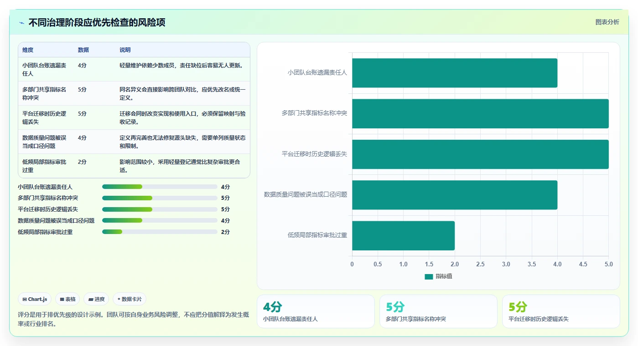Click the chart bar for 多部门共享指标名称冲突
This screenshot has height=346, width=638.
480,113
